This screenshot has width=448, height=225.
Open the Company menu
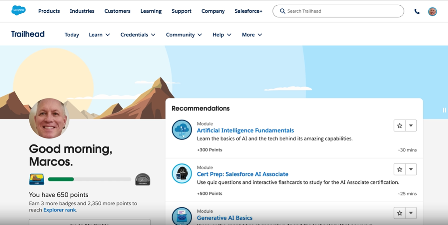213,11
